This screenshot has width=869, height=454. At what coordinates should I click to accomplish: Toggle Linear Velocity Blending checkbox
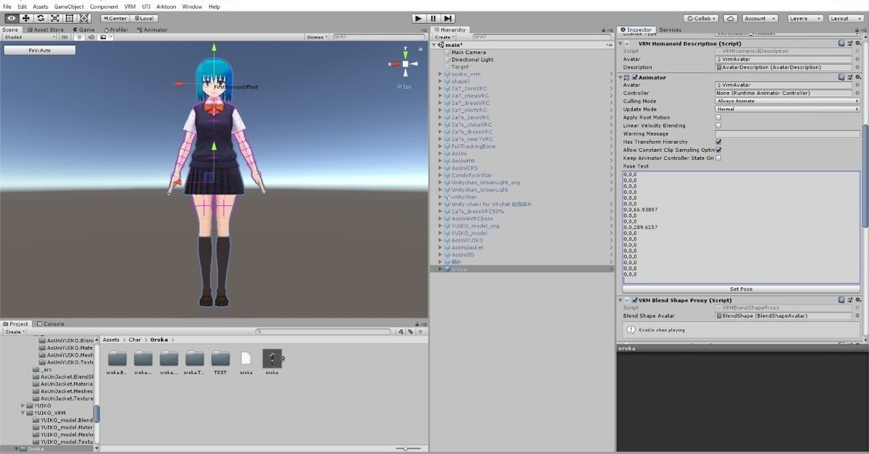tap(718, 125)
